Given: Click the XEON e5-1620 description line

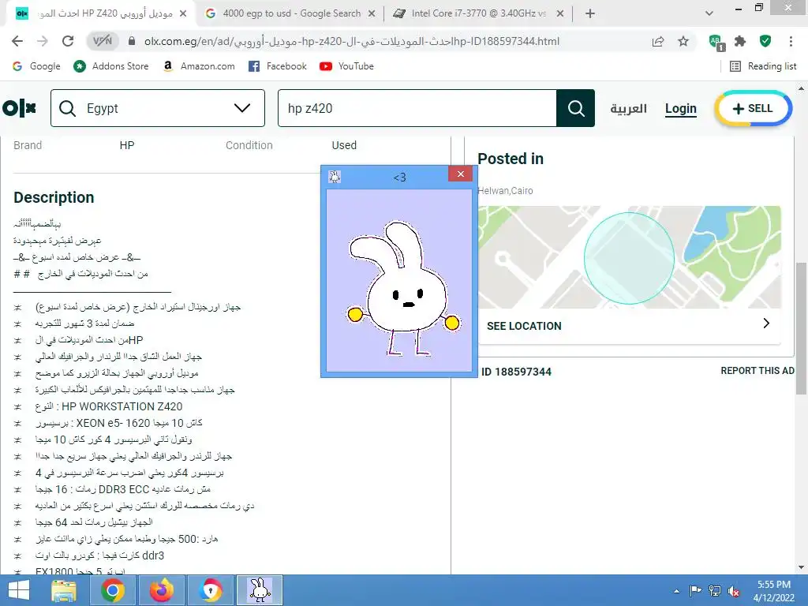Looking at the screenshot, I should (119, 423).
